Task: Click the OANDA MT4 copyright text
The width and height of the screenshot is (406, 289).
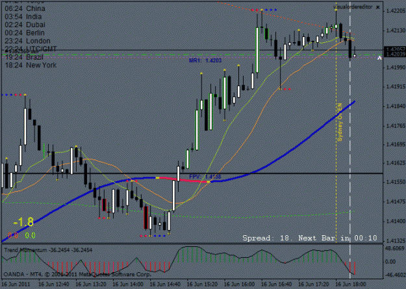Action: (x=77, y=274)
